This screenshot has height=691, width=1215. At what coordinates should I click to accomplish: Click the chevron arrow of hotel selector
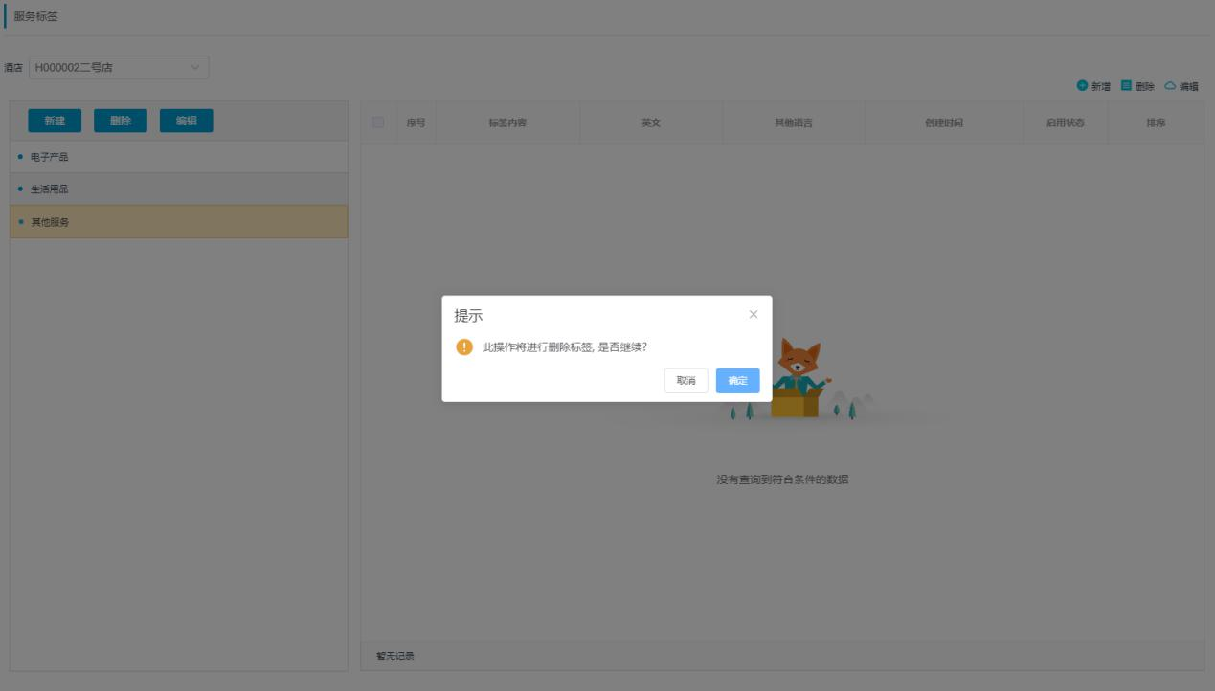[x=195, y=68]
